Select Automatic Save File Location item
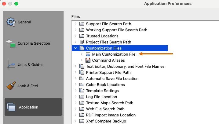 pos(112,78)
